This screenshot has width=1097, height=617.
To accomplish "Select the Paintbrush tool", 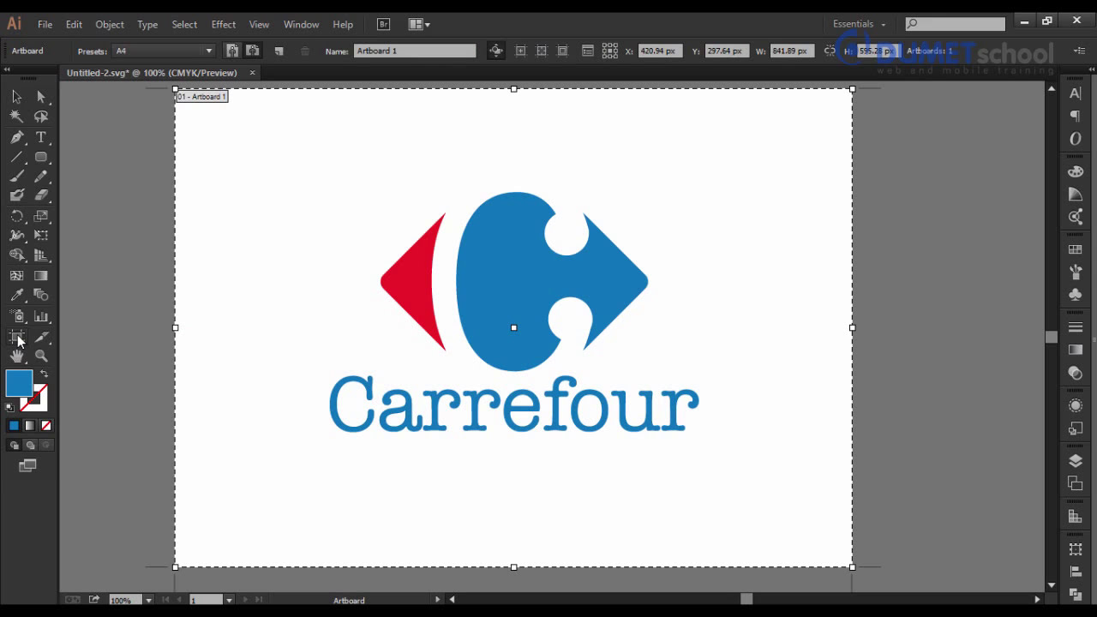I will 16,177.
